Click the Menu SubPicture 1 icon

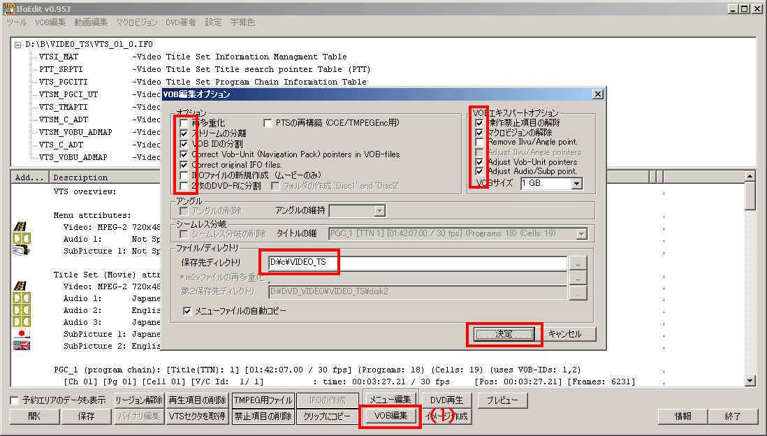click(21, 251)
